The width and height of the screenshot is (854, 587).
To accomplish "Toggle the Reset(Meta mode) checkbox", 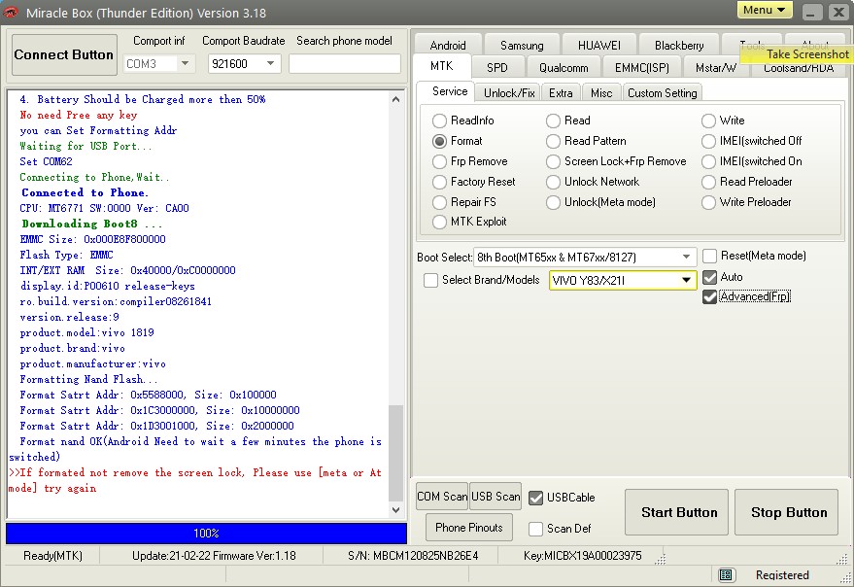I will [x=709, y=257].
